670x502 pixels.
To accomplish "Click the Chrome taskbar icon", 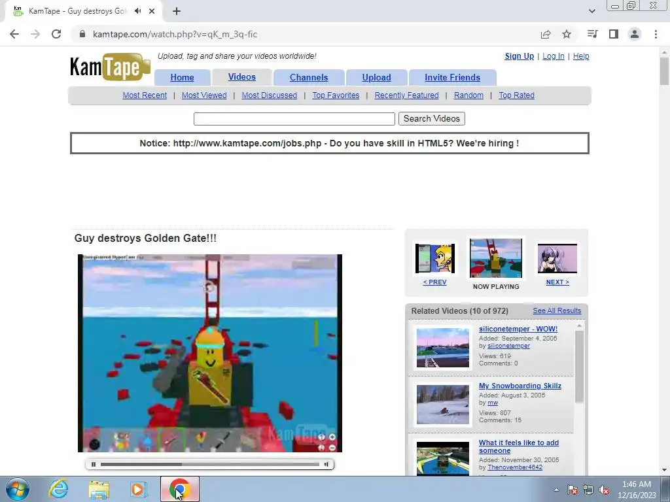I will click(180, 489).
